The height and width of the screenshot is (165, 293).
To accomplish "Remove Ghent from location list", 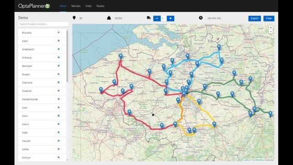I will pyautogui.click(x=59, y=124).
